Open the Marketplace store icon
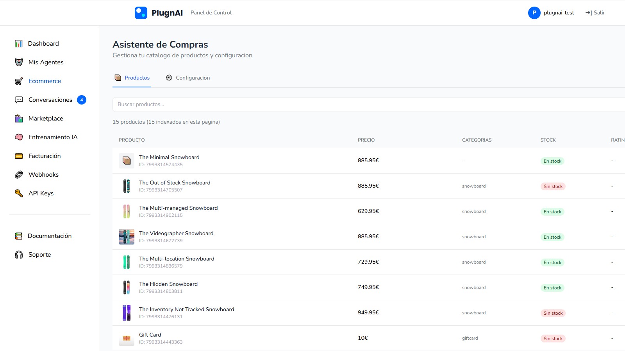Viewport: 625px width, 351px height. [x=18, y=118]
